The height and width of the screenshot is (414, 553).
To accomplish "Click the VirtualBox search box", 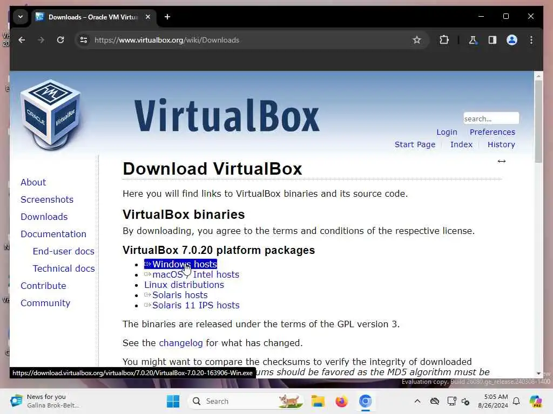I will 491,119.
